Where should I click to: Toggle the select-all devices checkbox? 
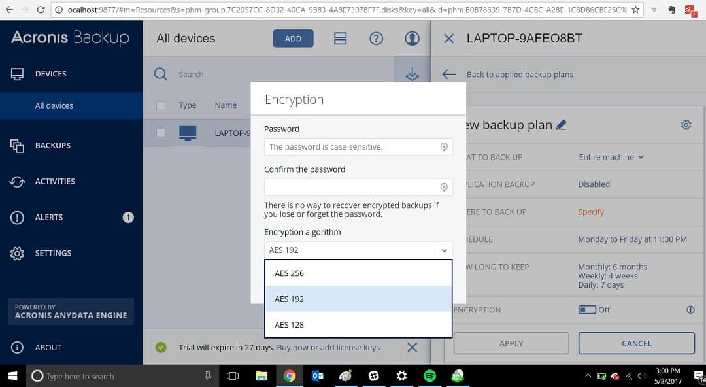click(x=161, y=105)
